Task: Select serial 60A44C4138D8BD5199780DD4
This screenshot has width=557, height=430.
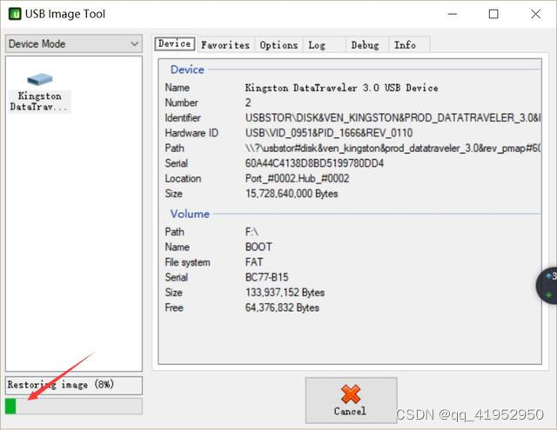Action: (x=314, y=163)
